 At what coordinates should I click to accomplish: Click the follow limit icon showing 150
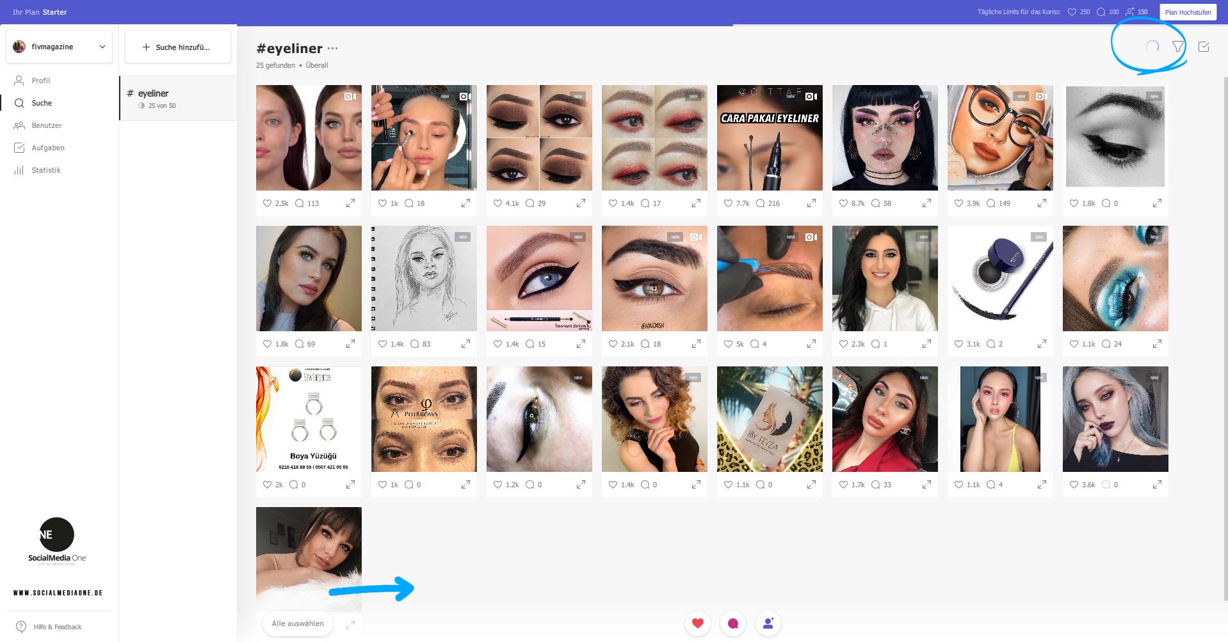pyautogui.click(x=1130, y=12)
